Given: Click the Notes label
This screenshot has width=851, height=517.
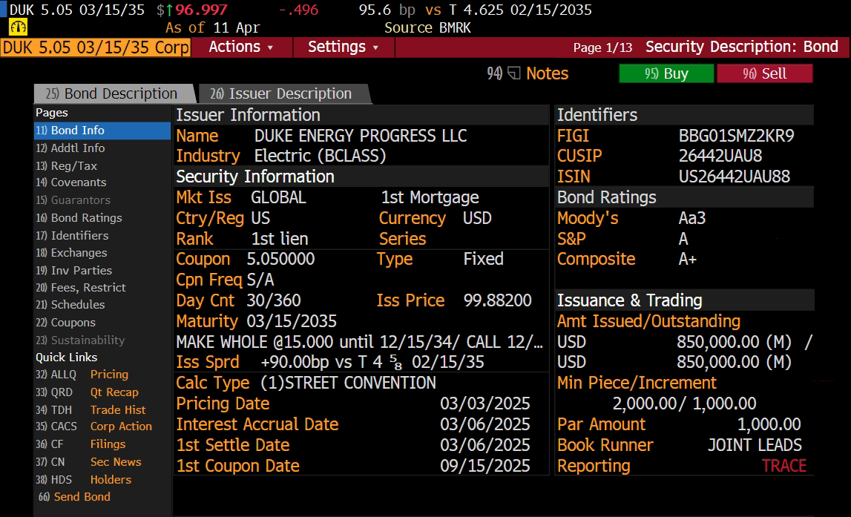Looking at the screenshot, I should pos(547,73).
